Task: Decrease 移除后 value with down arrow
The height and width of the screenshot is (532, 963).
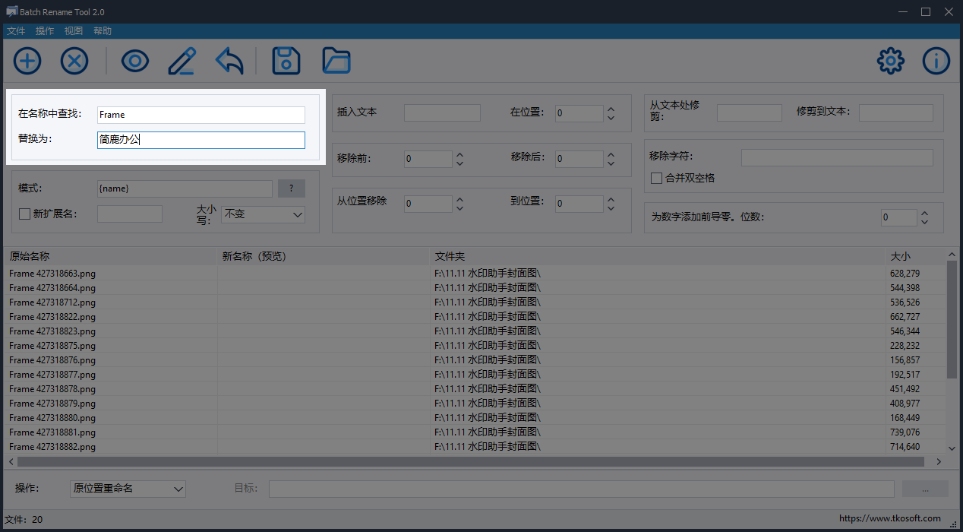Action: [x=611, y=163]
